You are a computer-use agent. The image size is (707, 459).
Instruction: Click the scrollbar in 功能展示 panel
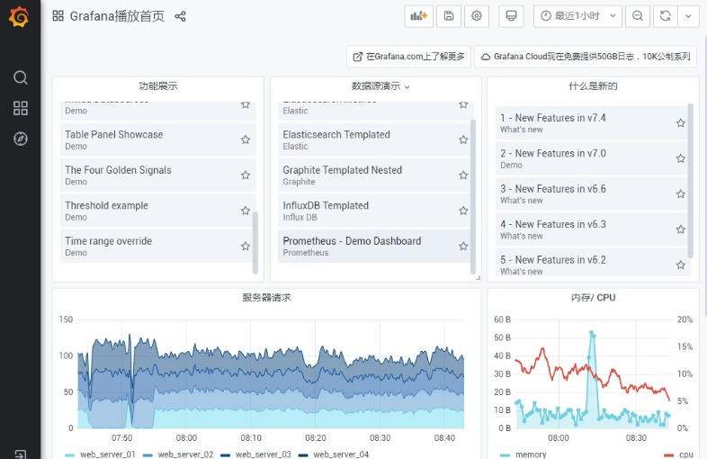pos(255,242)
